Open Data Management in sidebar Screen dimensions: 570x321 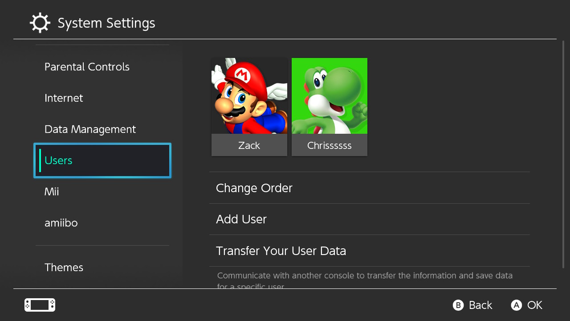[x=90, y=129]
